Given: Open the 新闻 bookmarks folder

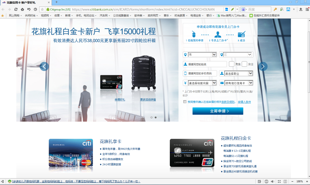Looking at the screenshot, I should click(x=69, y=15).
